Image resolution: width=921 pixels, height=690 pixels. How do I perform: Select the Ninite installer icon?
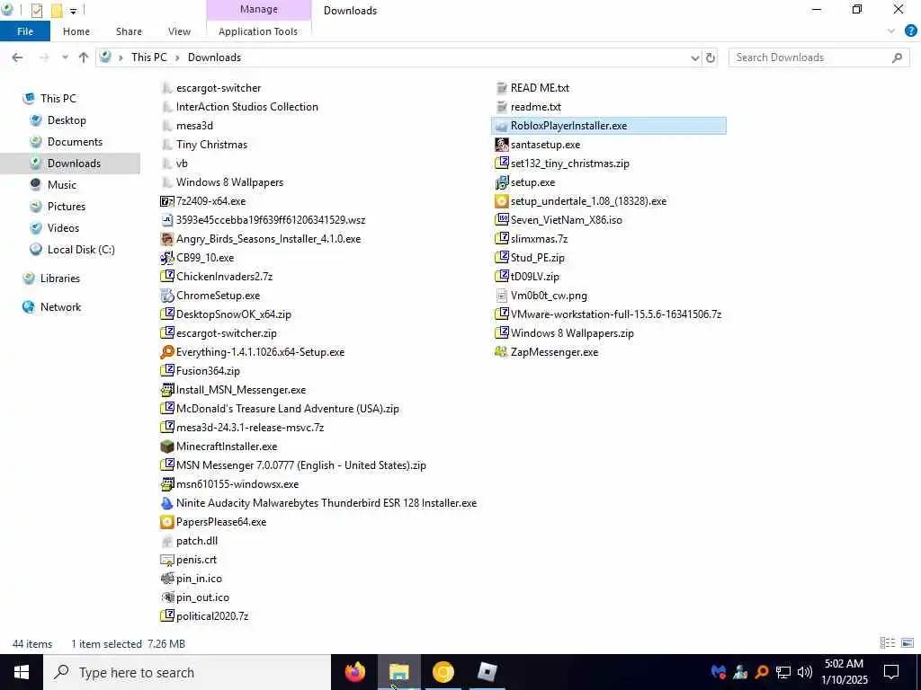[166, 503]
